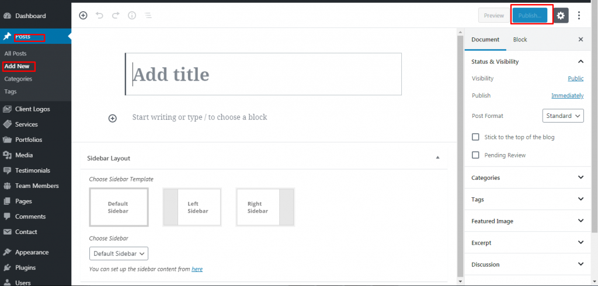Click the Undo arrow icon
Image resolution: width=598 pixels, height=286 pixels.
tap(99, 15)
